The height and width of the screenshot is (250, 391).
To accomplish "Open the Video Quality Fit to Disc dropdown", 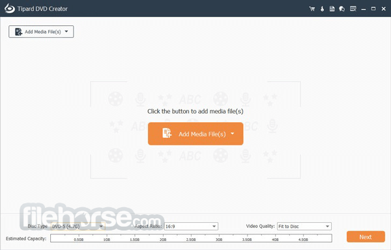I will click(304, 227).
